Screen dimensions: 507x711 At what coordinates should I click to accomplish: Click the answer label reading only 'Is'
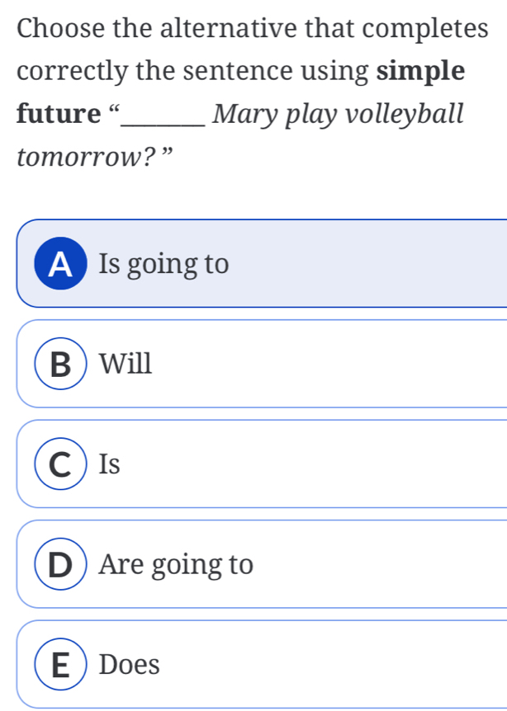click(110, 465)
